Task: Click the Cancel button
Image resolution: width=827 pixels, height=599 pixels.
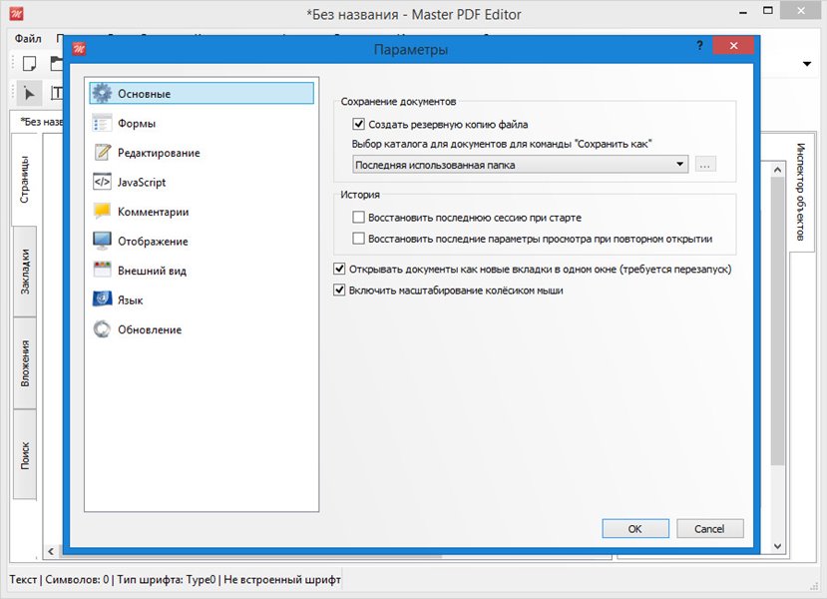Action: pos(709,528)
